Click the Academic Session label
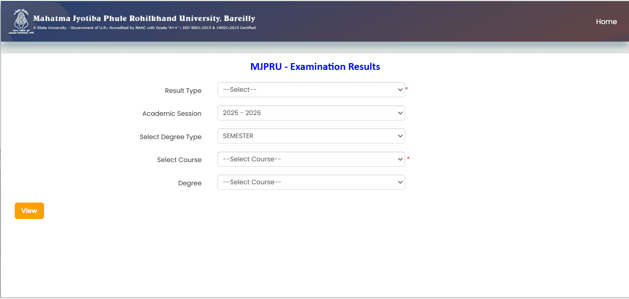The image size is (629, 299). point(172,114)
